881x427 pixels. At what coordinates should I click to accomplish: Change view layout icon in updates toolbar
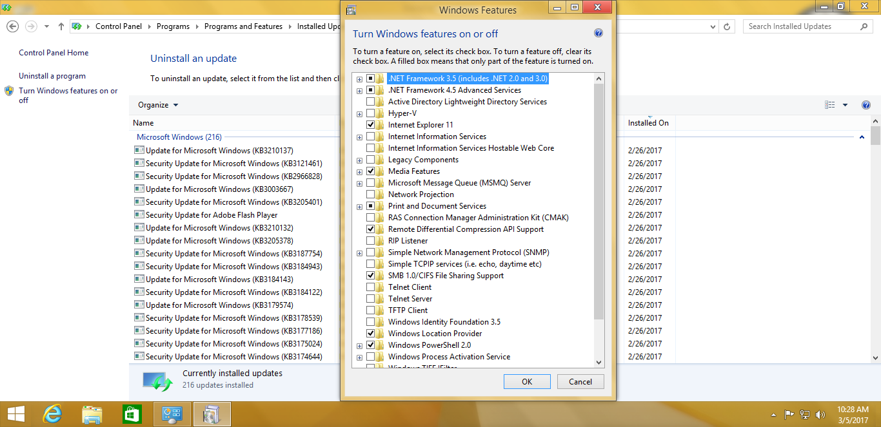[830, 105]
